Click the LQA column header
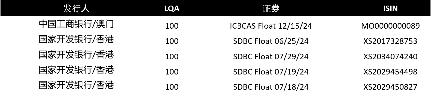Screen dimensions: 431x95 tap(172, 9)
